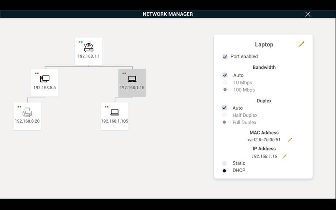
Task: Click the desktop computer icon 192.168.5.5
Action: tap(45, 82)
